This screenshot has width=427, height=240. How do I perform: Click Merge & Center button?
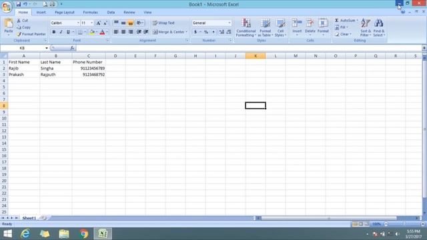tap(168, 32)
